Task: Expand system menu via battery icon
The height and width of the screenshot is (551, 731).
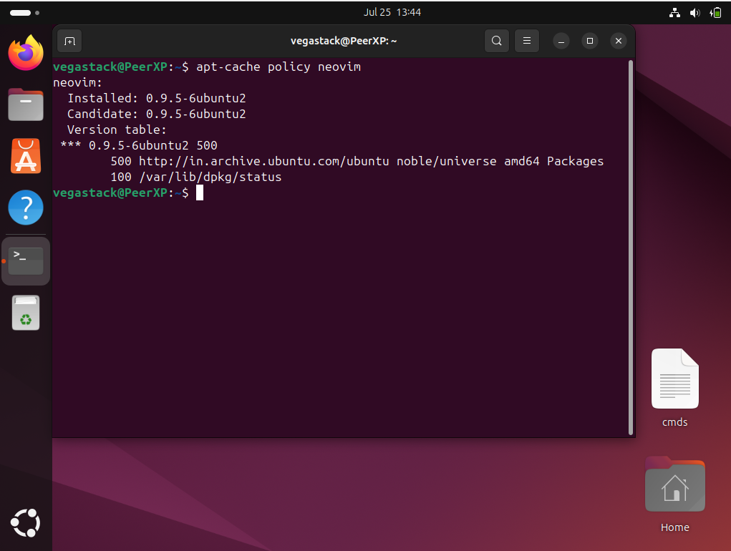Action: pyautogui.click(x=715, y=13)
